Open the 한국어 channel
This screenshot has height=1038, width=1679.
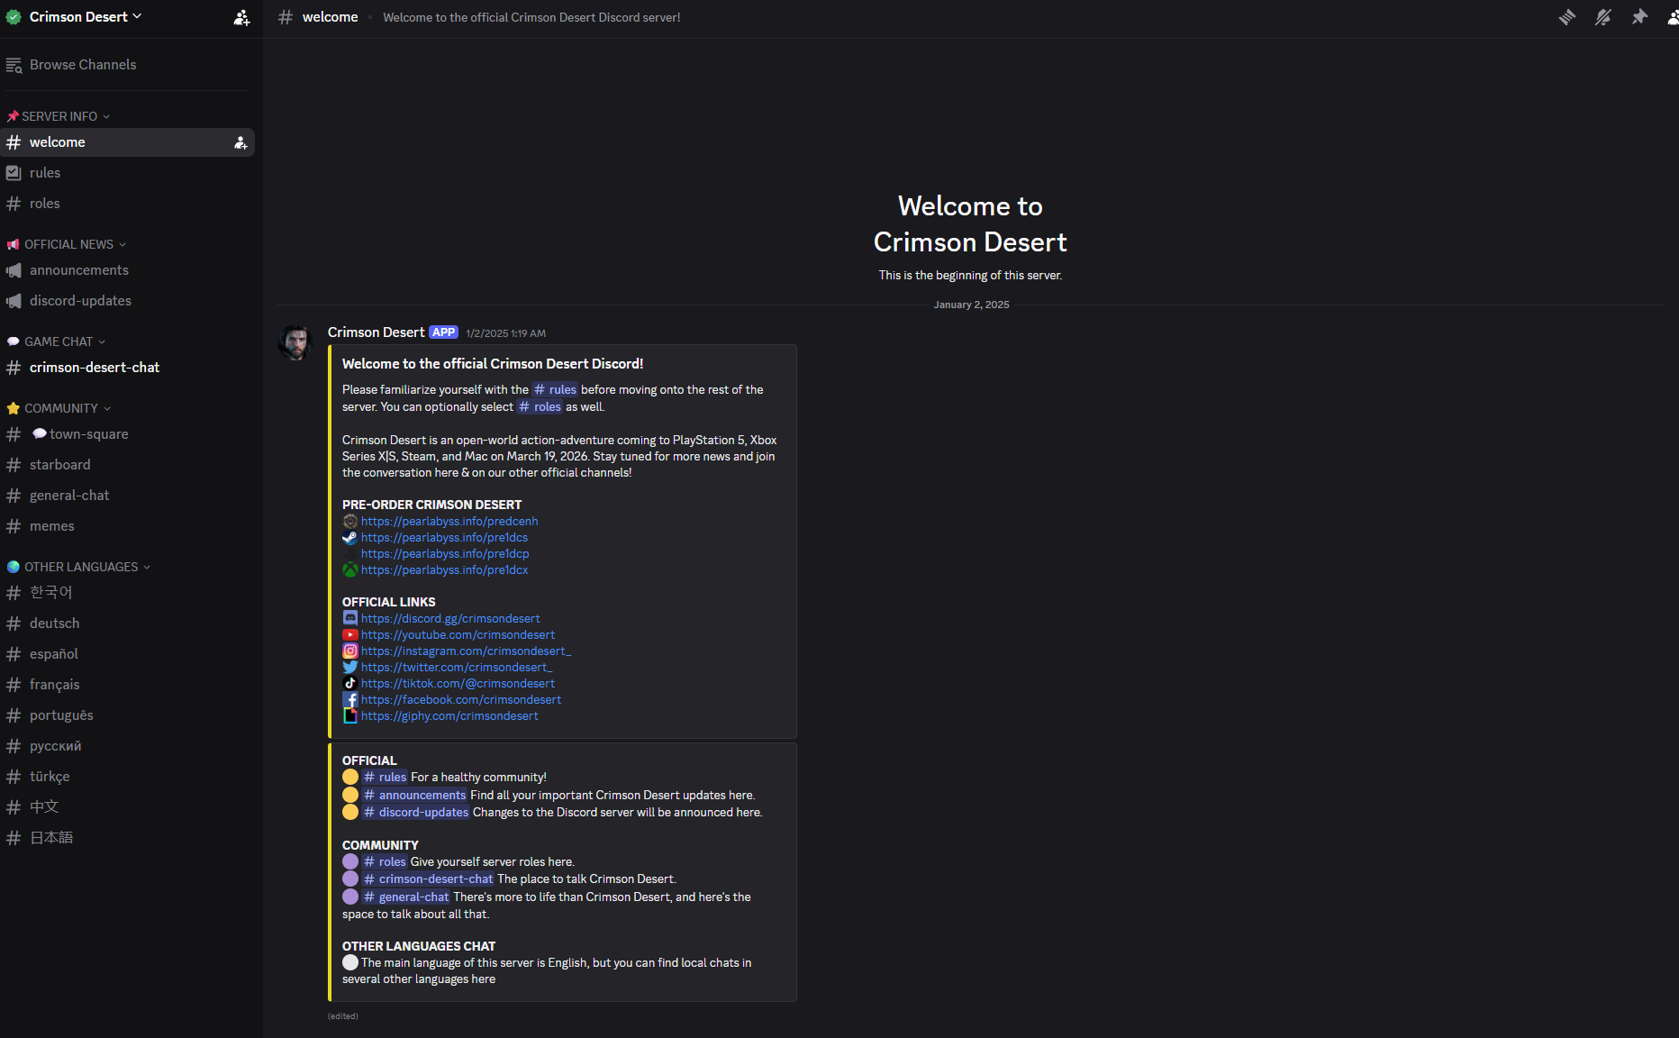128,593
